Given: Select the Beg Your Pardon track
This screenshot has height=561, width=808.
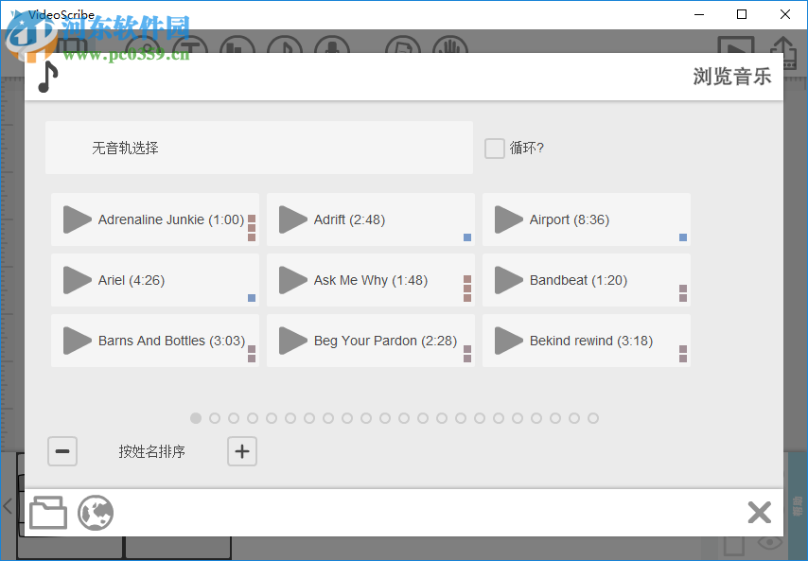Looking at the screenshot, I should [385, 341].
